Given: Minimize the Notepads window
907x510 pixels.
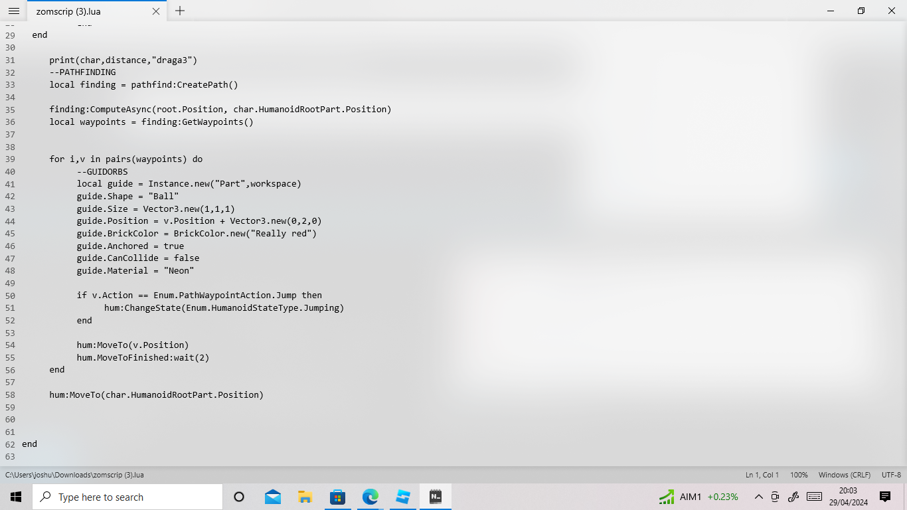Looking at the screenshot, I should [x=831, y=11].
